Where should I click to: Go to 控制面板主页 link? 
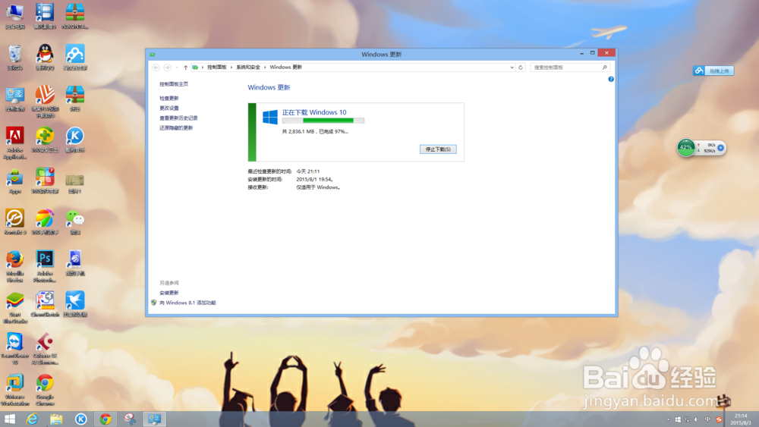coord(174,84)
